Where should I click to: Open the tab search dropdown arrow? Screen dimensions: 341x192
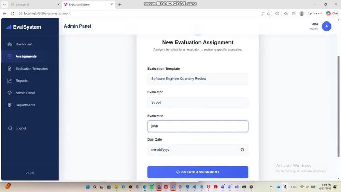click(4, 4)
